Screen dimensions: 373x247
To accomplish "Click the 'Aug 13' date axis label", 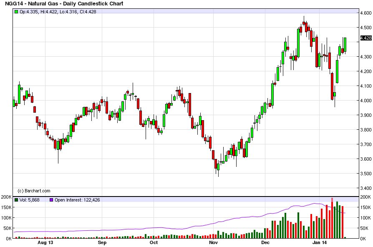I will (x=45, y=242).
